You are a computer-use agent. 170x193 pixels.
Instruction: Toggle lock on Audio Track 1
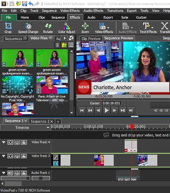tap(24, 173)
